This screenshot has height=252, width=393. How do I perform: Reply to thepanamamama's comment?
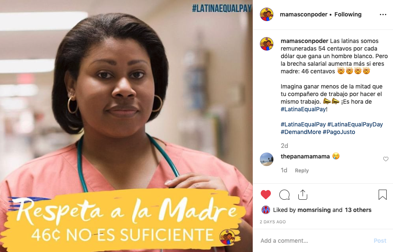[302, 171]
